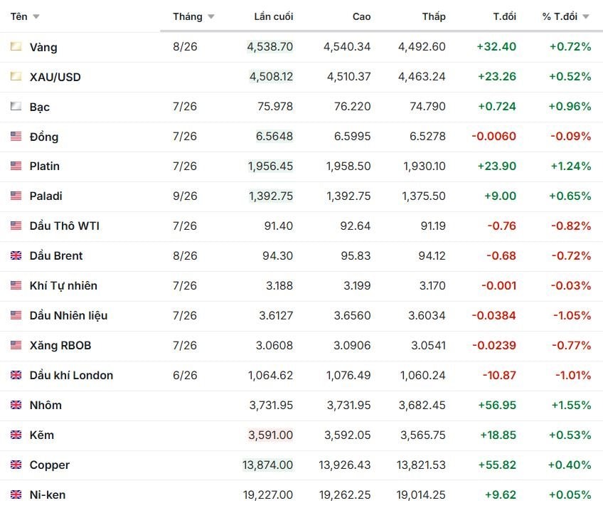Viewport: 603px width, 508px height.
Task: Toggle the % T.đổi sort arrow
Action: click(586, 16)
